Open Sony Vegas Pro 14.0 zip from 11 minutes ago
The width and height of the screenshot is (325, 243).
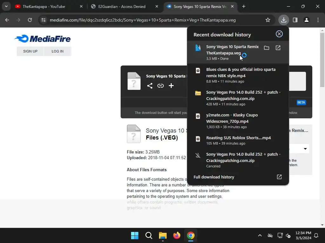[x=238, y=98]
